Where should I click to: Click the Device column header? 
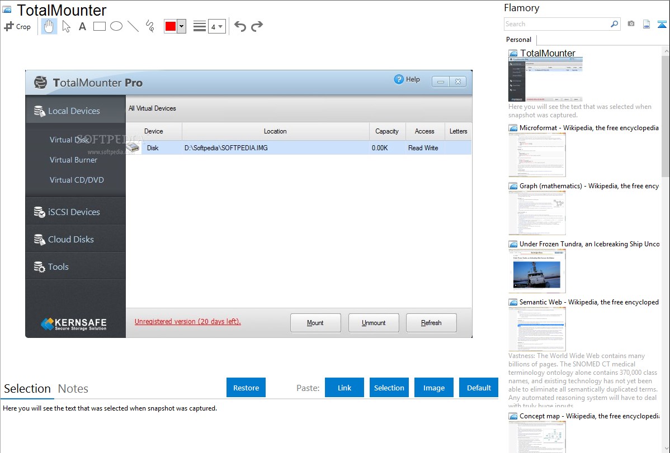pos(154,131)
